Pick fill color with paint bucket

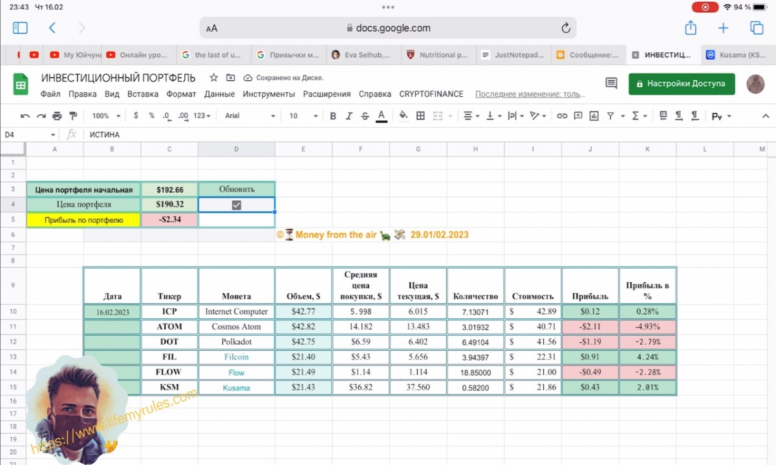[404, 116]
